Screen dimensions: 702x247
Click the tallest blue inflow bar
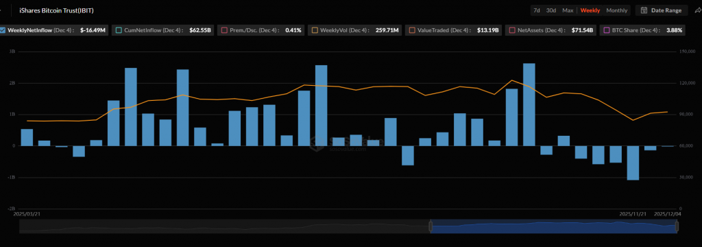pos(529,104)
